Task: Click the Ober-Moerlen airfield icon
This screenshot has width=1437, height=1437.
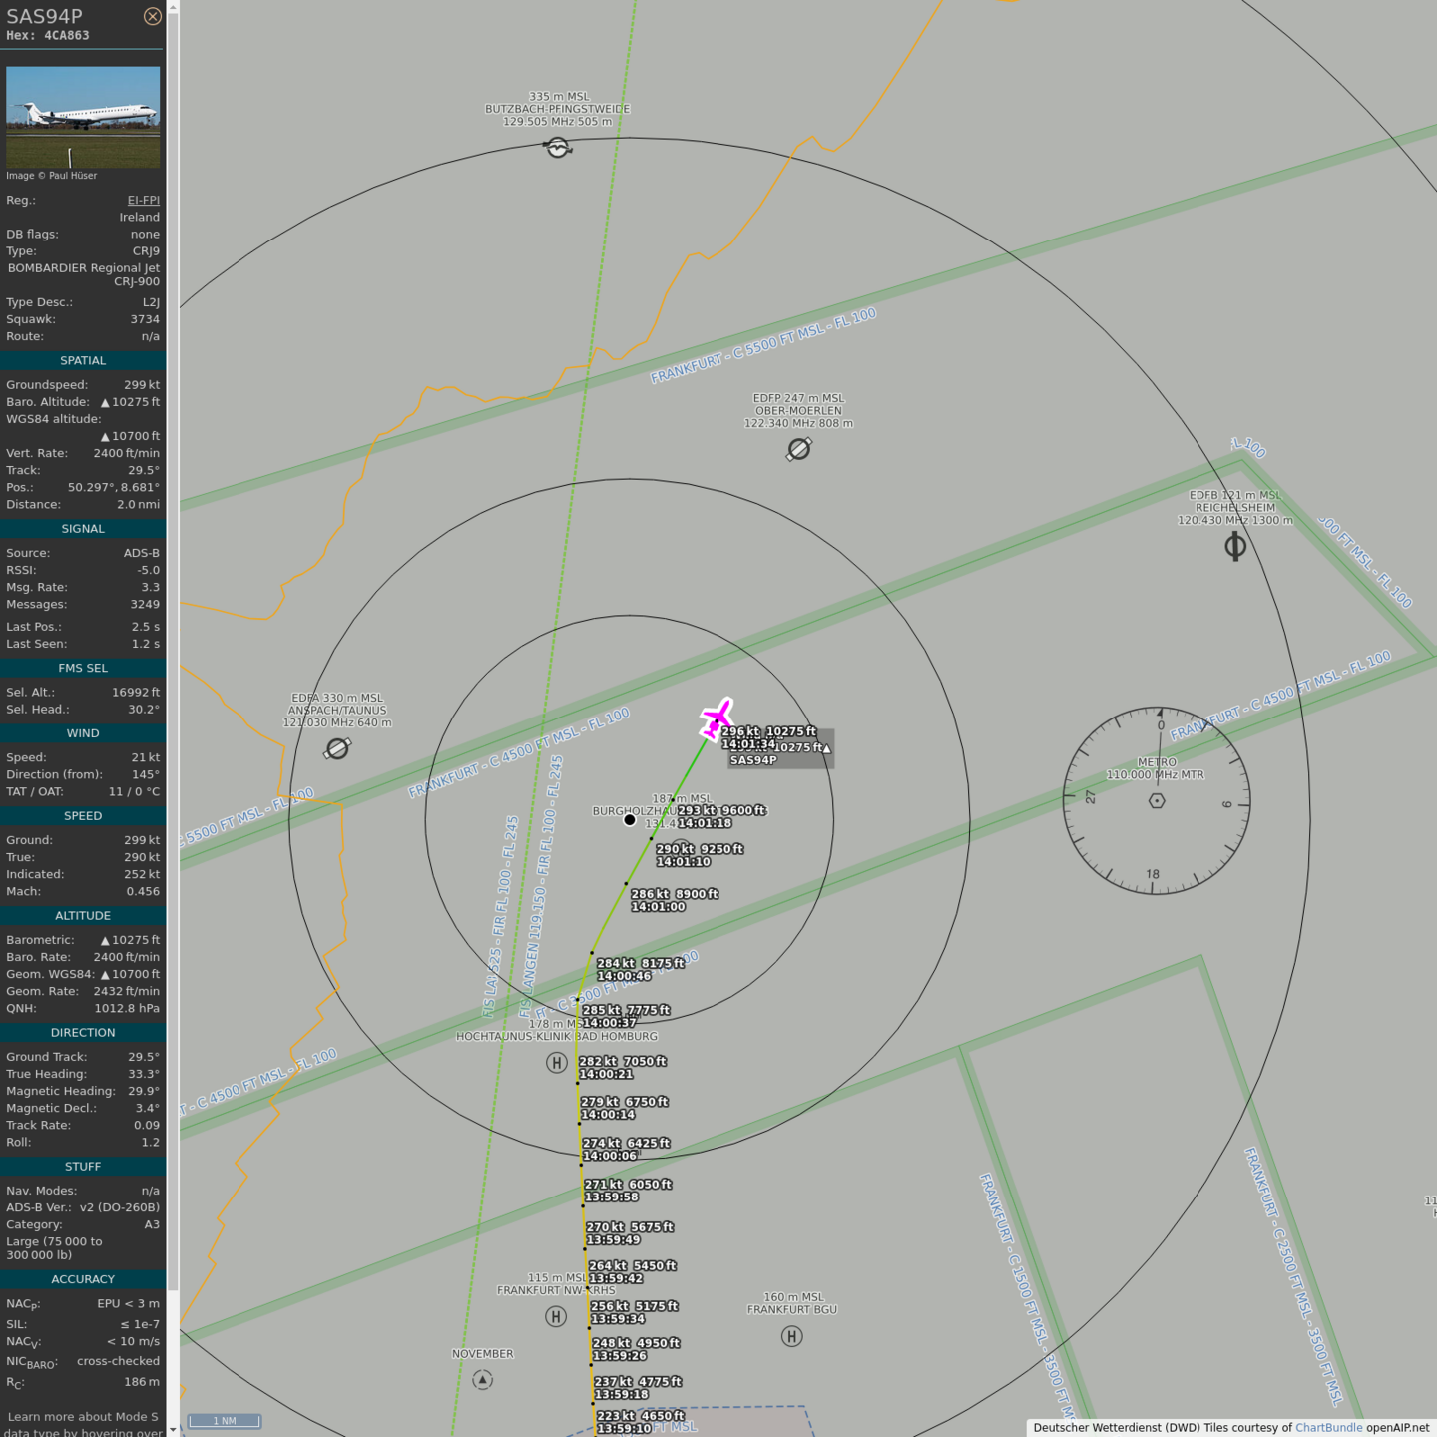Action: point(798,449)
